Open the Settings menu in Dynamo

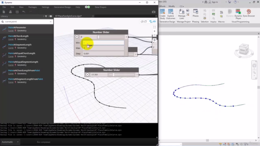pyautogui.click(x=45, y=7)
